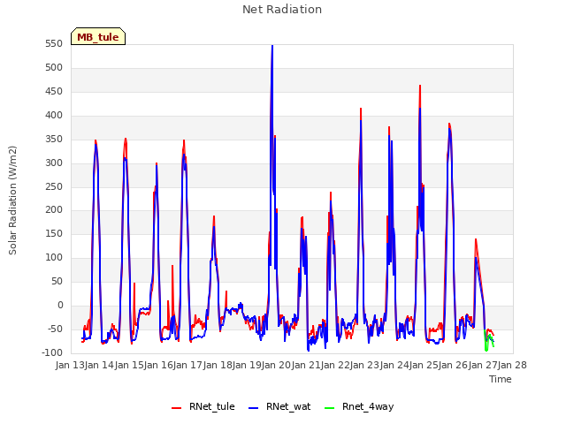
Task: Click the Jan 16 x-axis label
Action: 158,365
